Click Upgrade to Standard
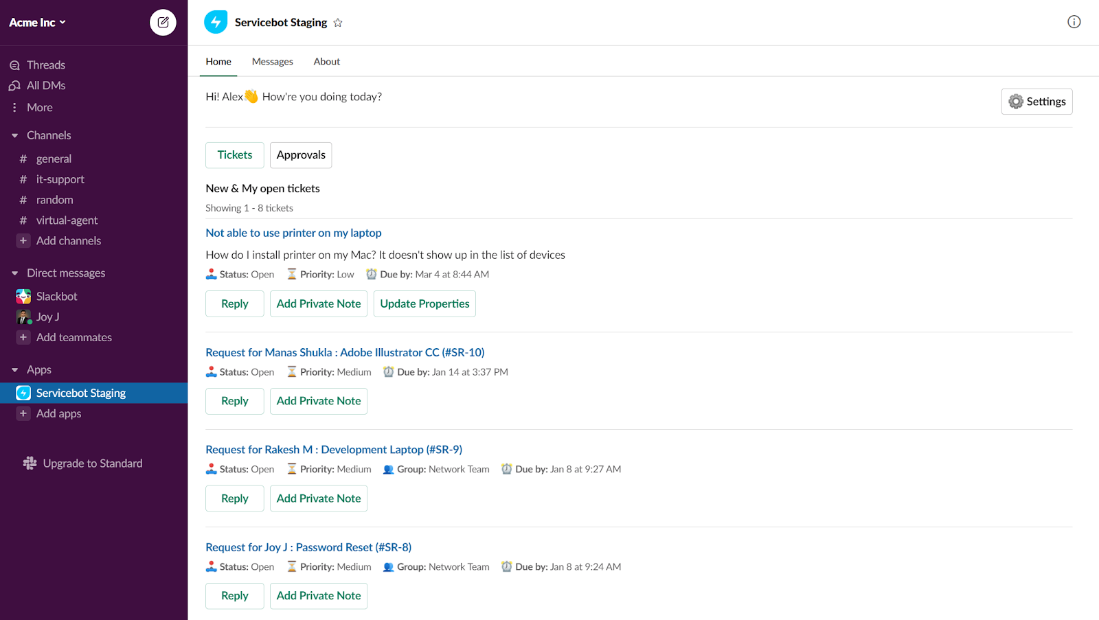 point(93,463)
